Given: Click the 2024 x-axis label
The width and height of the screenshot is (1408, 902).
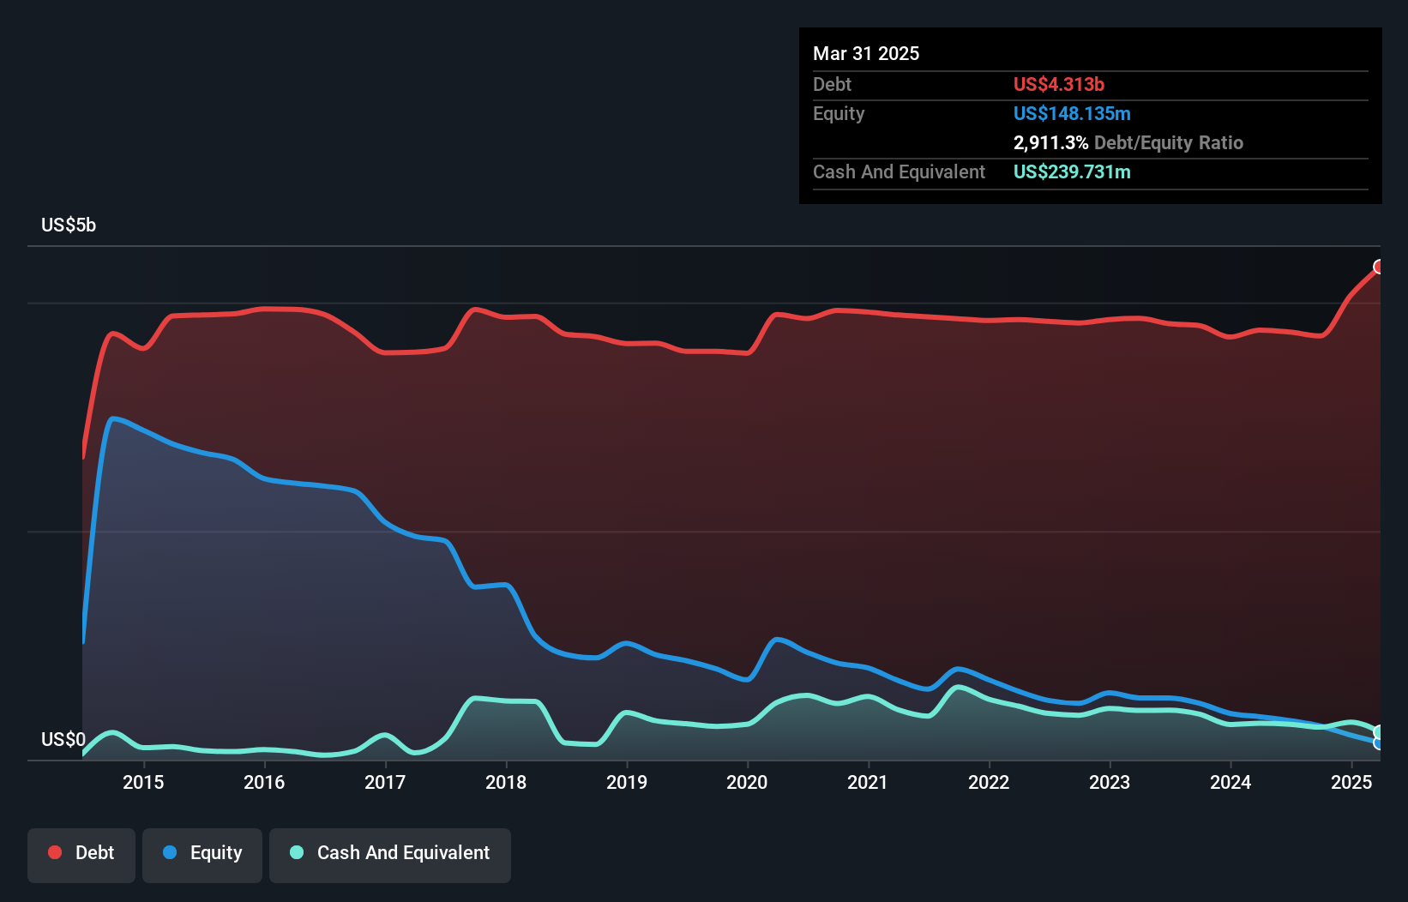Looking at the screenshot, I should point(1230,782).
